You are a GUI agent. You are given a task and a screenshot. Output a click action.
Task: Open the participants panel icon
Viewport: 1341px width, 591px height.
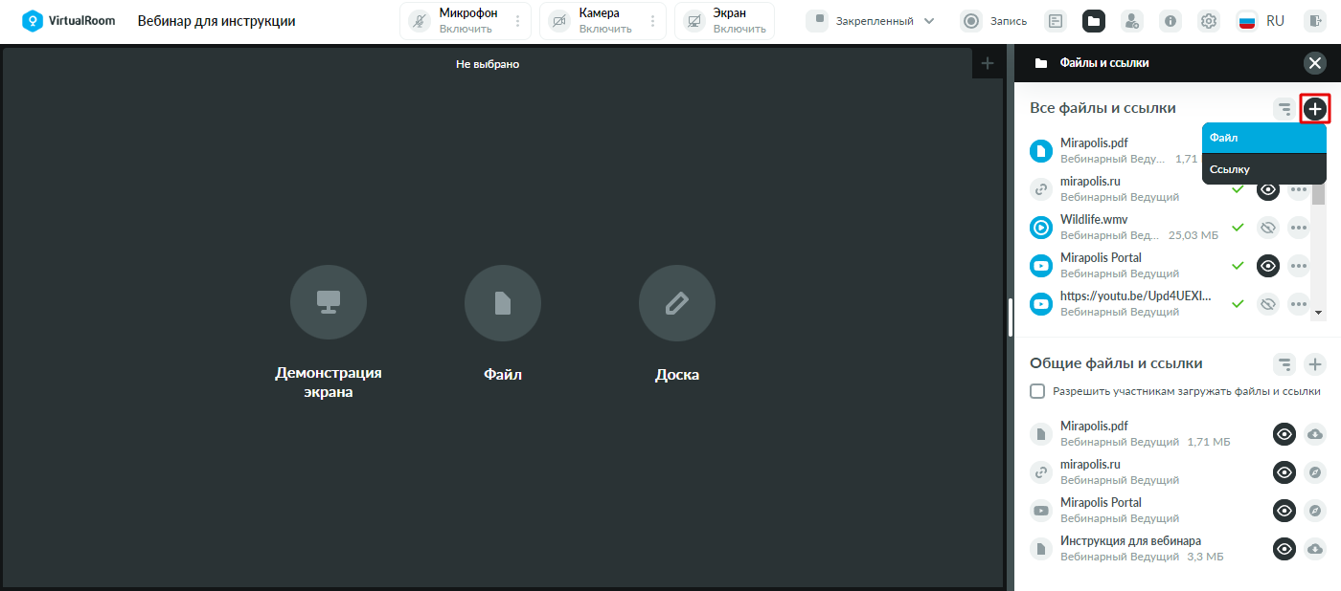pos(1132,21)
